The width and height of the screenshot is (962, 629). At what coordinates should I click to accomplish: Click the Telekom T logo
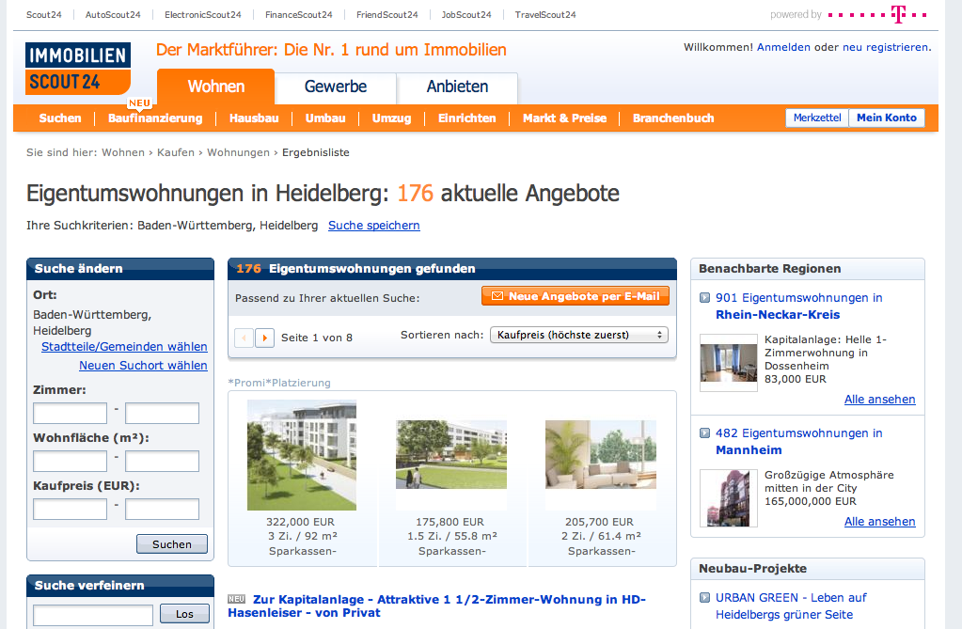coord(898,14)
